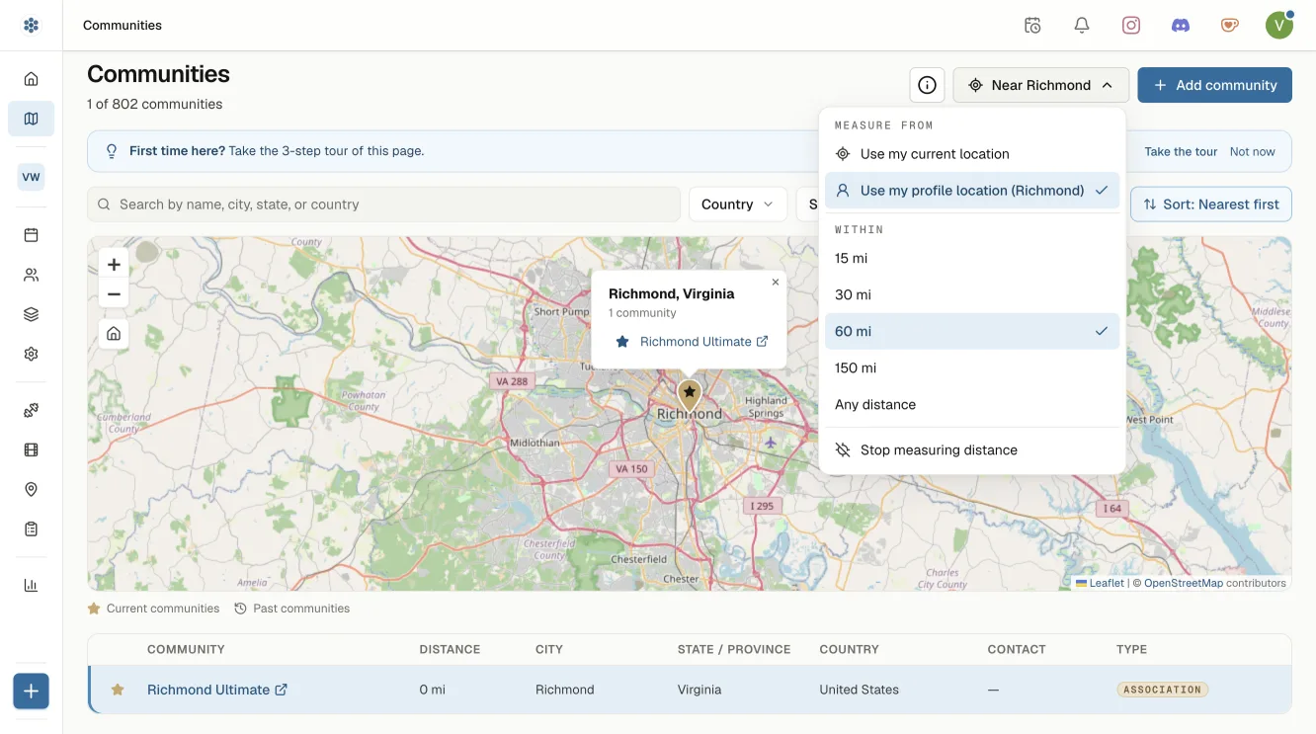Open the settings gear in the left sidebar
This screenshot has width=1316, height=734.
click(x=31, y=354)
